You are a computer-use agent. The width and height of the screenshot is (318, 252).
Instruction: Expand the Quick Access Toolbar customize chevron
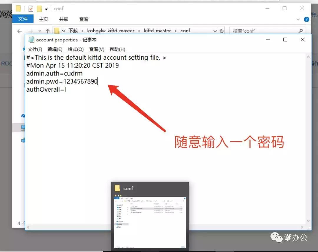tap(46, 9)
